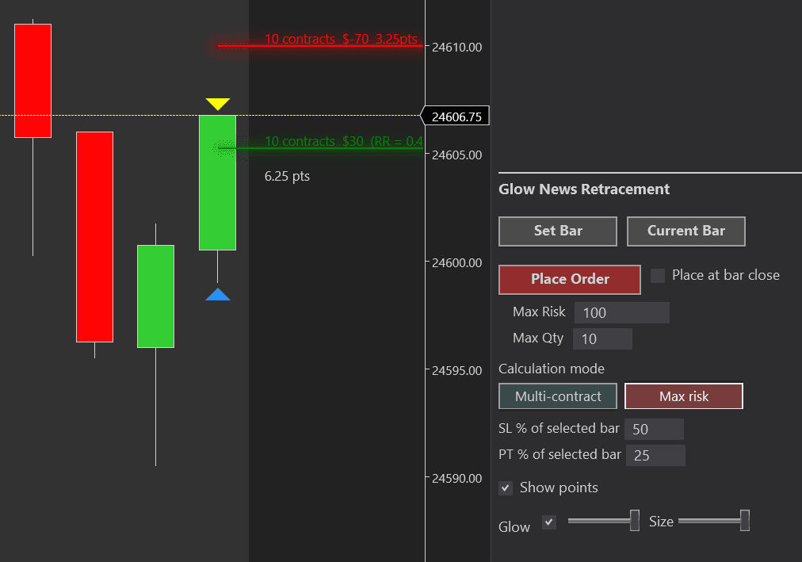Click the blue up triangle below selected bar
This screenshot has height=562, width=802.
pos(217,295)
